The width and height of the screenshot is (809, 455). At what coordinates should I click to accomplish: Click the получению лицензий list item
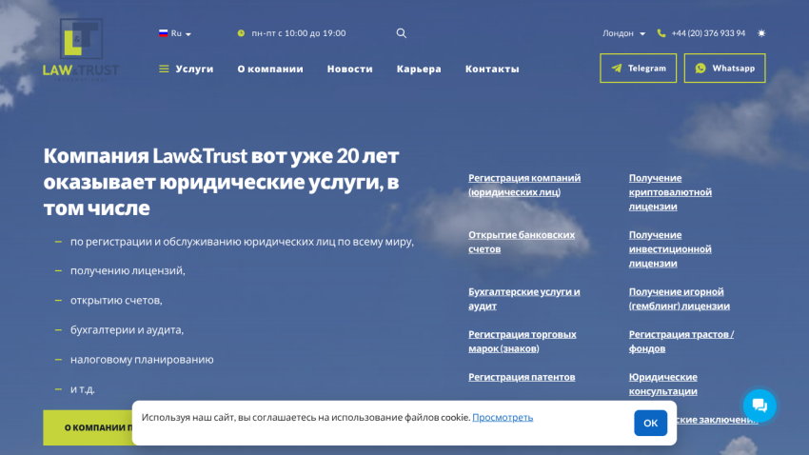[x=128, y=270]
